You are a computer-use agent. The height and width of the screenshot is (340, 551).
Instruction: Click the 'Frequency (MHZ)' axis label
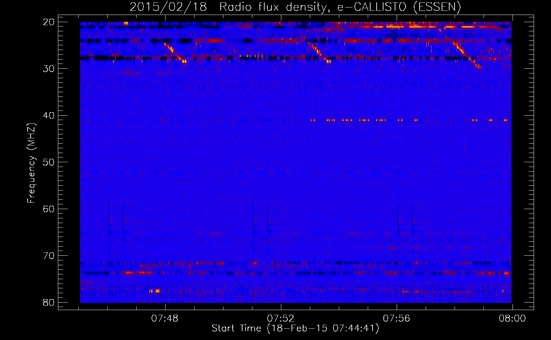31,163
